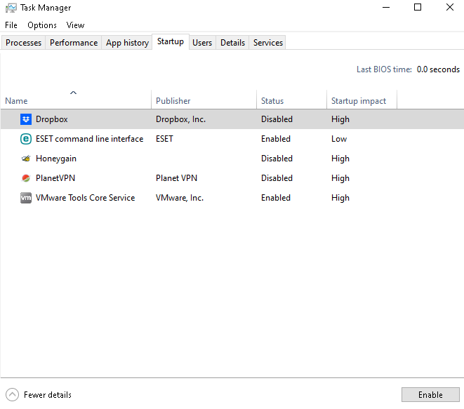Screen dimensions: 464x409
Task: Click the Honeygain bee icon
Action: [26, 159]
